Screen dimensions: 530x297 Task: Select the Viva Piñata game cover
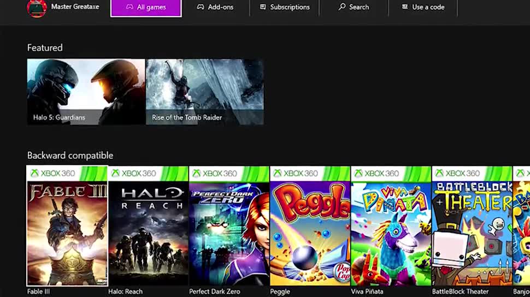391,225
